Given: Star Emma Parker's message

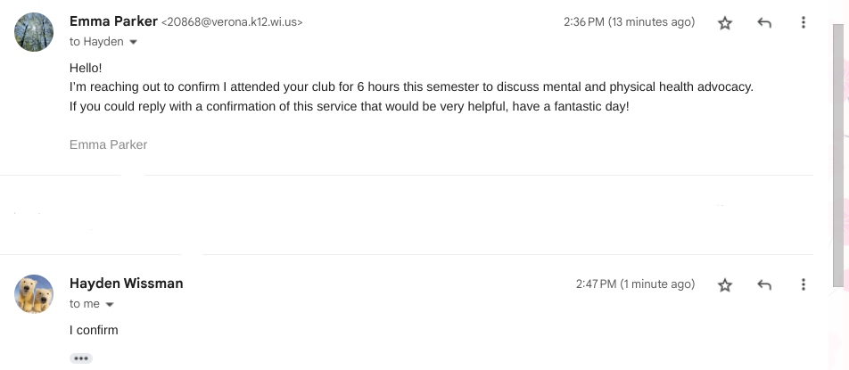Looking at the screenshot, I should tap(725, 23).
